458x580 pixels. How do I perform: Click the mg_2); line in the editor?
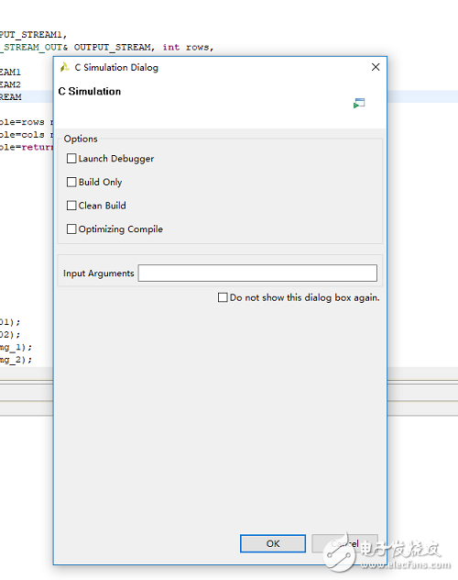click(x=16, y=360)
